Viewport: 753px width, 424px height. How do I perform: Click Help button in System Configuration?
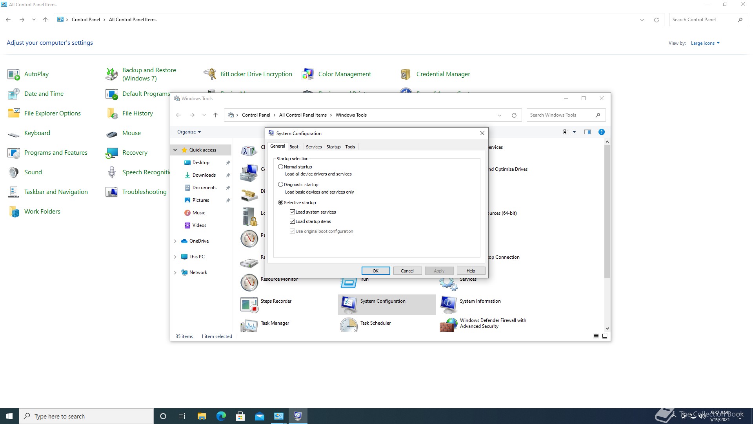(471, 271)
